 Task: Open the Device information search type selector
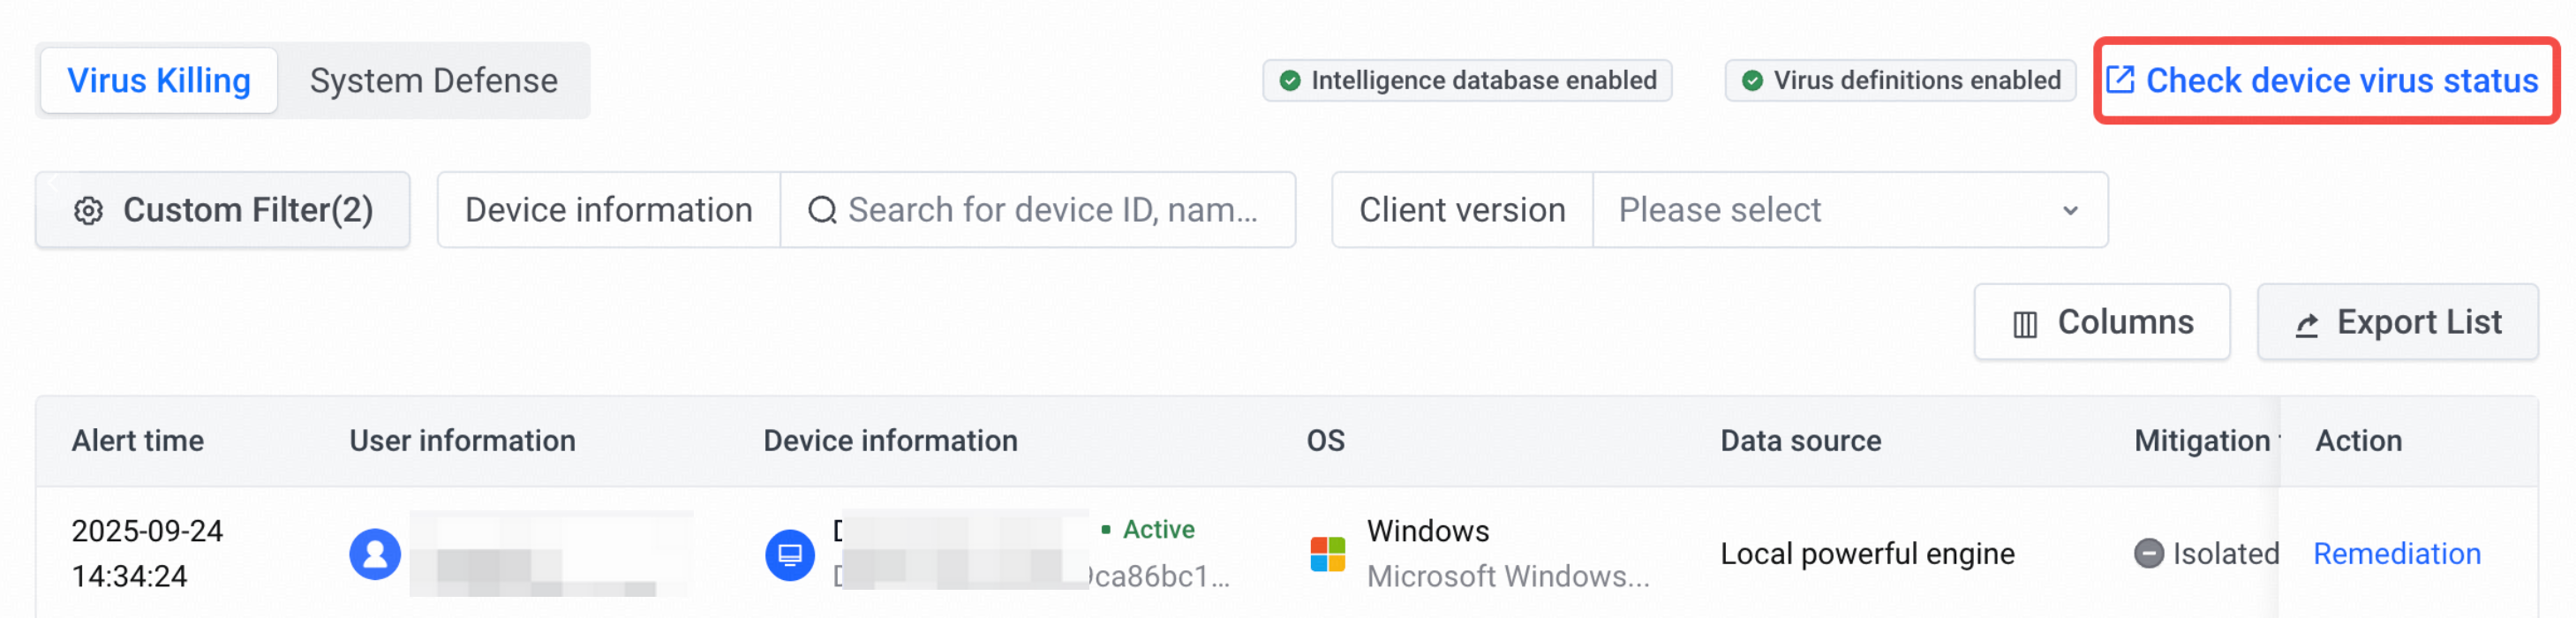point(608,210)
